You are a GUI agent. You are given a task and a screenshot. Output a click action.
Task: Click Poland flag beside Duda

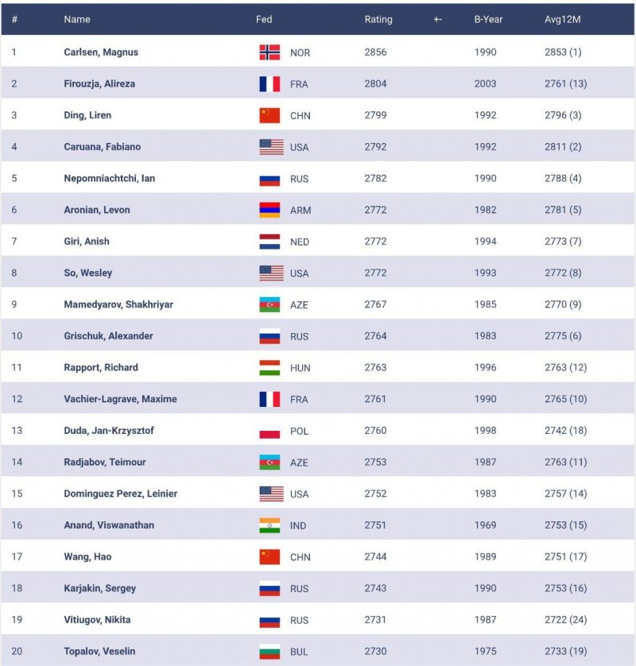click(270, 431)
